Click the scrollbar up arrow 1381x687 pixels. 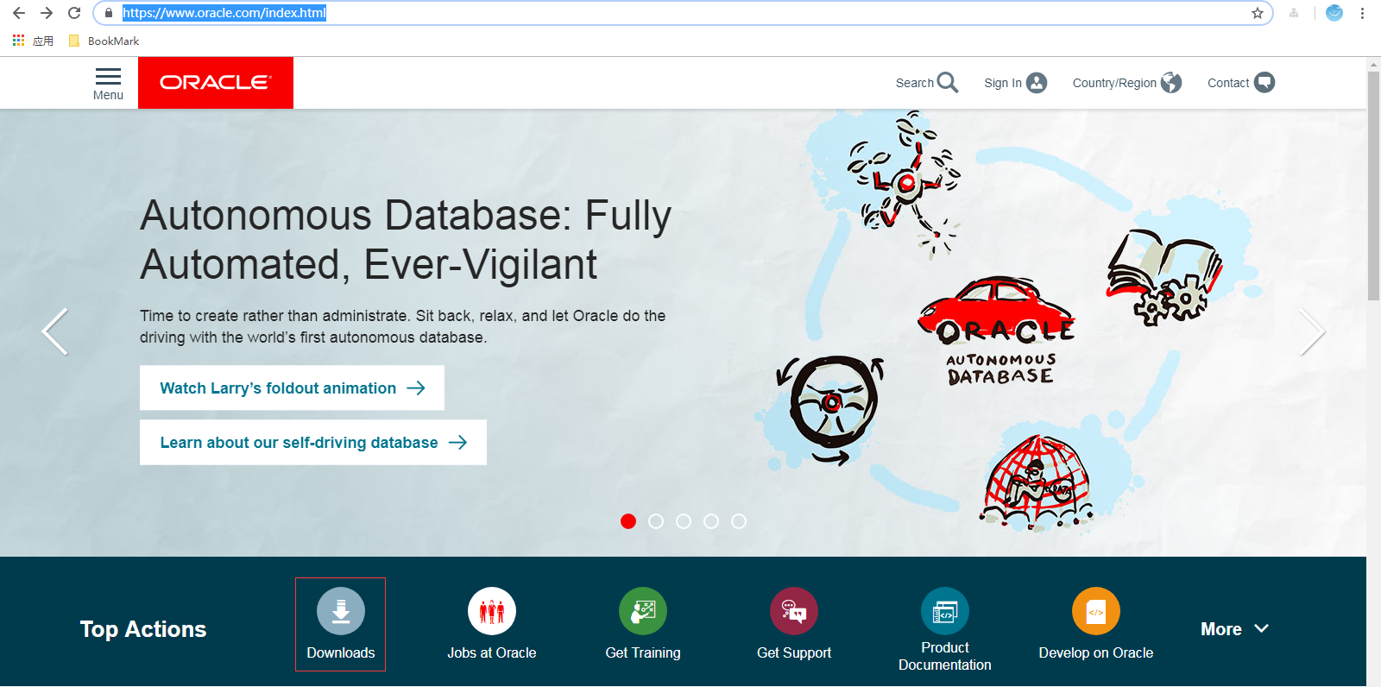coord(1373,65)
